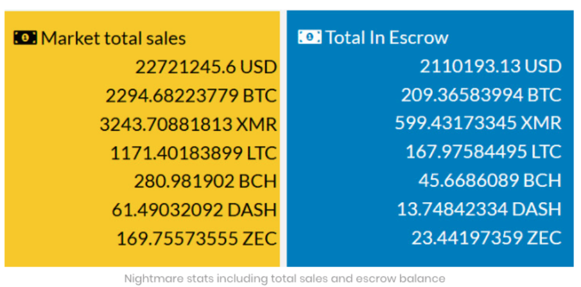Click the money icon beside Total In Escrow
581x287 pixels.
309,37
